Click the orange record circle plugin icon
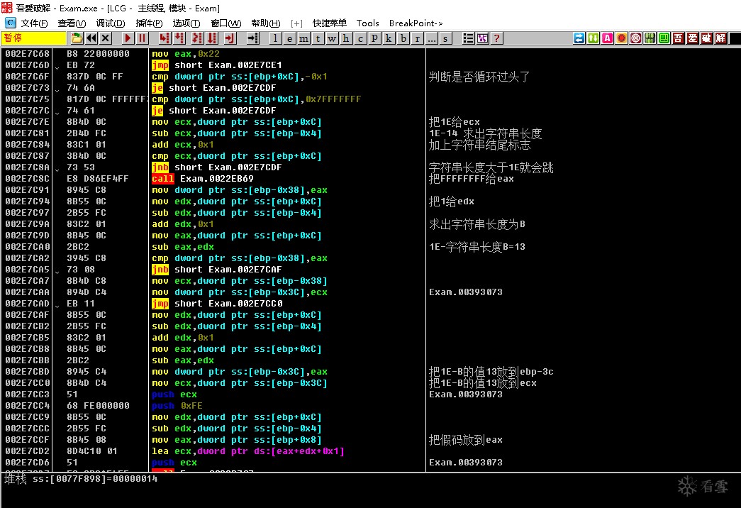The width and height of the screenshot is (741, 508). pos(621,38)
